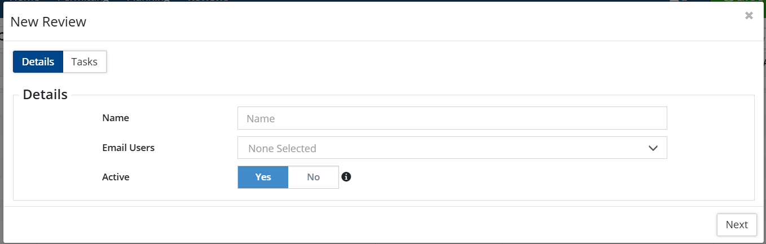Screen dimensions: 766x244
Task: Click the Active label text
Action: [x=116, y=177]
